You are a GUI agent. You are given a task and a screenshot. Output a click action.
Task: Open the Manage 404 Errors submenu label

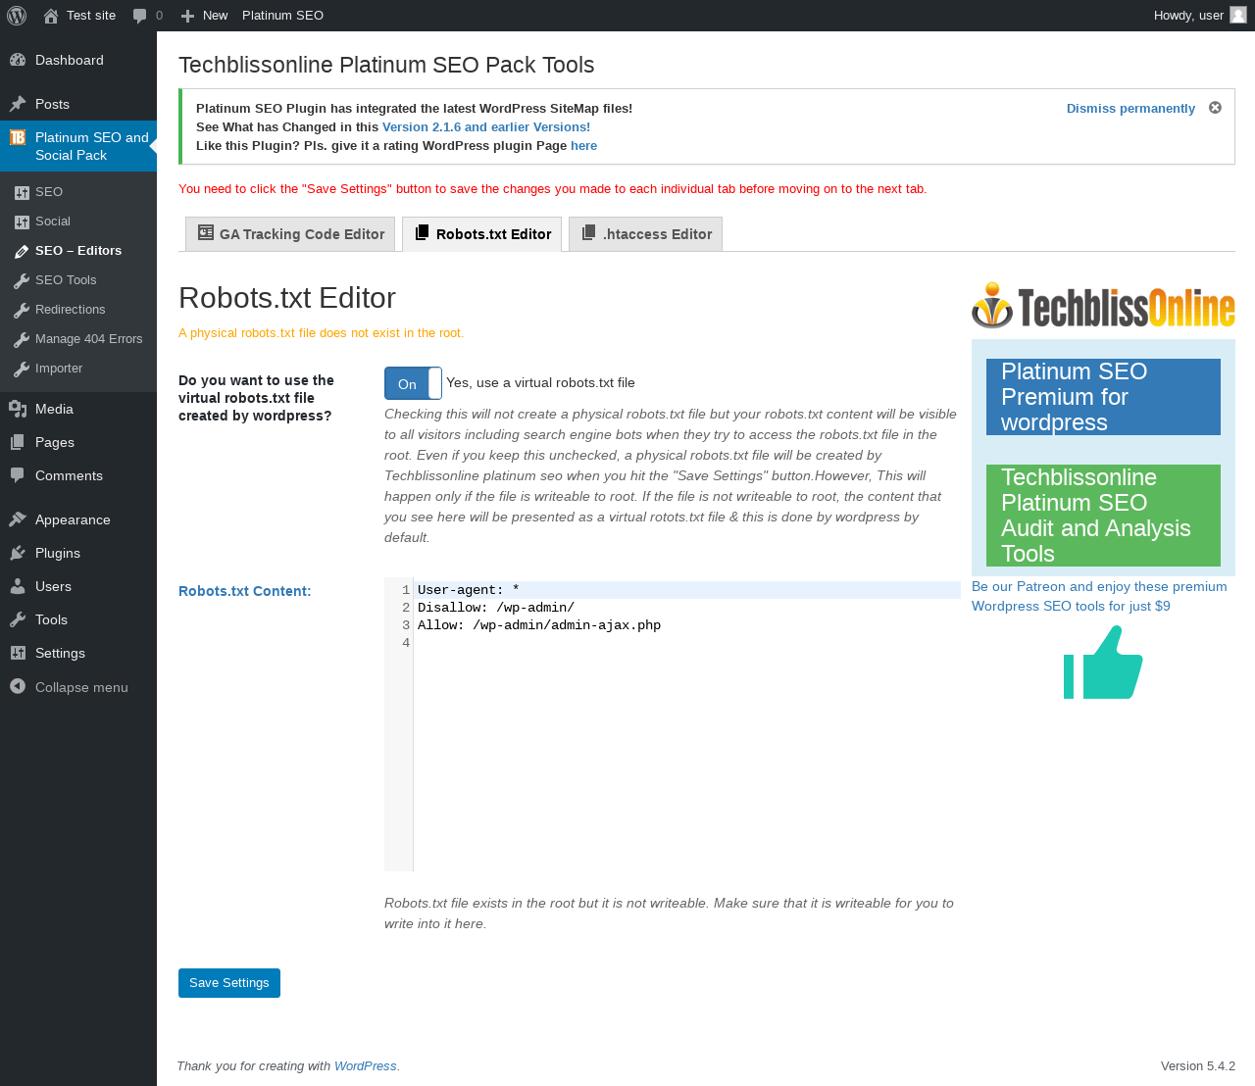[x=89, y=339]
